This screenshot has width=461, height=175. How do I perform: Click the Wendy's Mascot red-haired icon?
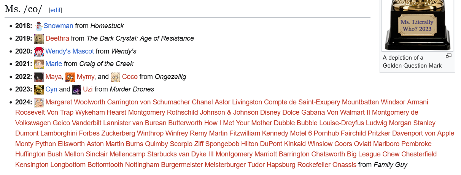pyautogui.click(x=39, y=51)
